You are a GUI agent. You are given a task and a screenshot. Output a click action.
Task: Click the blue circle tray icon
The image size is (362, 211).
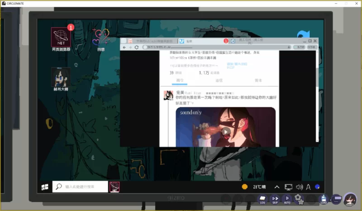pyautogui.click(x=318, y=187)
